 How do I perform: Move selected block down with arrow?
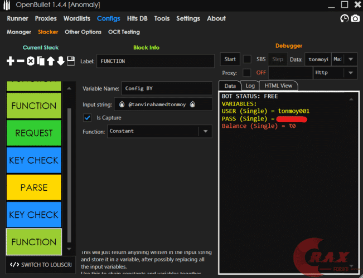pos(61,61)
